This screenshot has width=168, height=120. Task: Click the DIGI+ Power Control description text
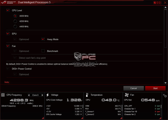click(x=57, y=64)
